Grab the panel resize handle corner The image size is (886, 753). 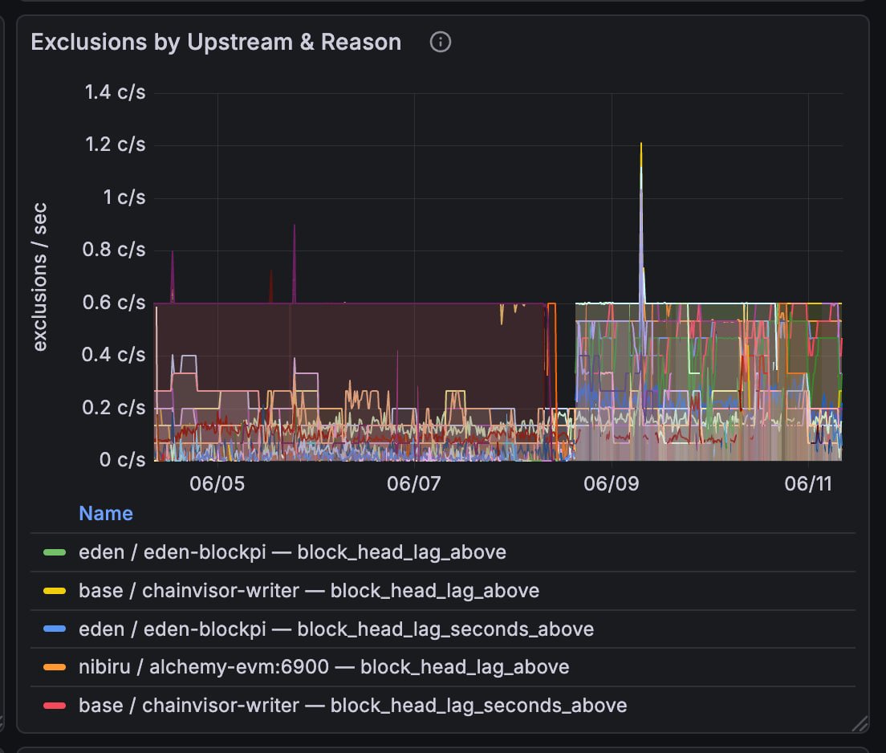[x=860, y=723]
